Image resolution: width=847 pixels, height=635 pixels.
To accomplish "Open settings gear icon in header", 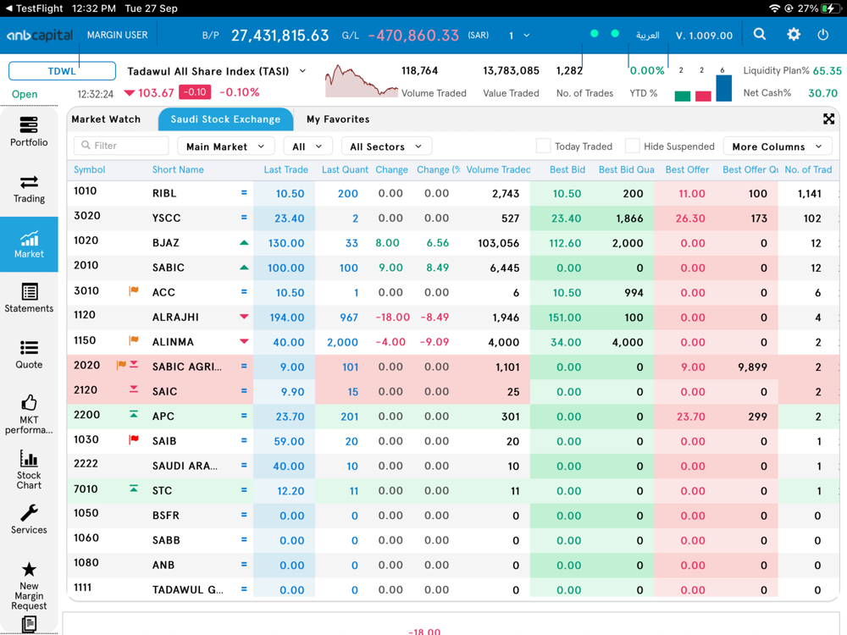I will [x=793, y=35].
